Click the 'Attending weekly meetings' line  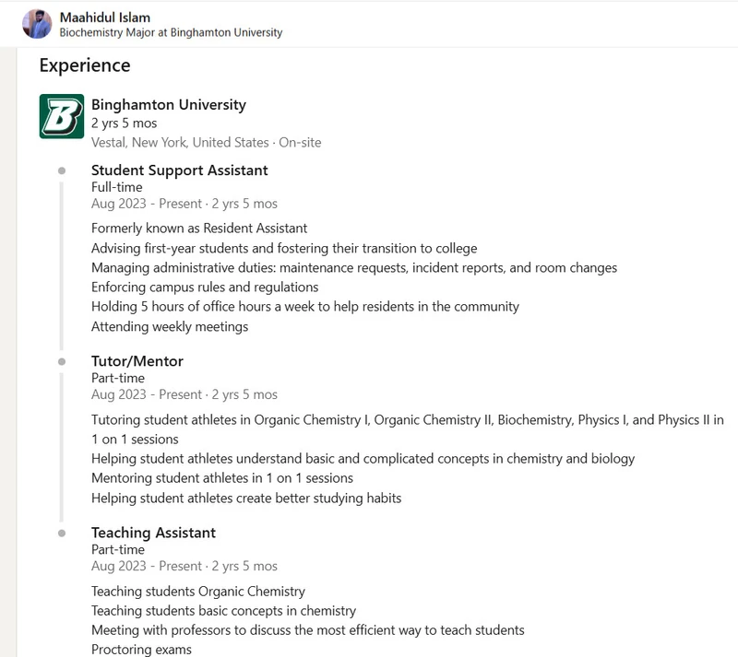[170, 326]
